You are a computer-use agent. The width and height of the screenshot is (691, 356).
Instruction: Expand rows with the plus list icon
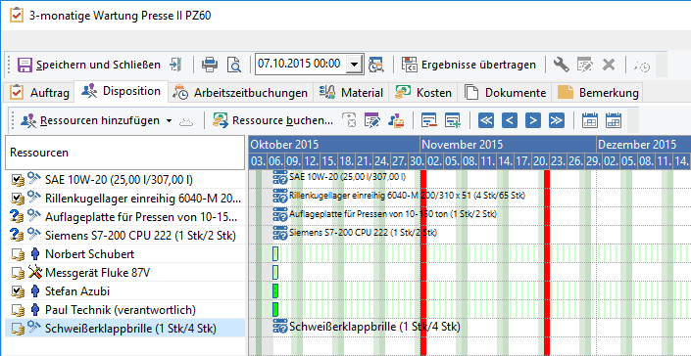pyautogui.click(x=453, y=120)
